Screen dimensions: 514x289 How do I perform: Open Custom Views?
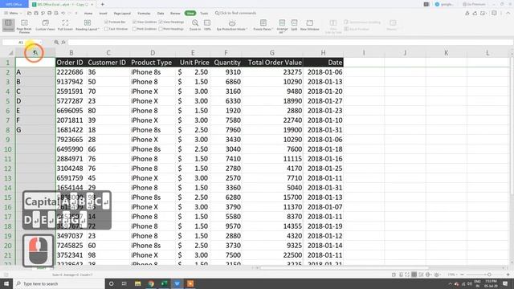45,25
